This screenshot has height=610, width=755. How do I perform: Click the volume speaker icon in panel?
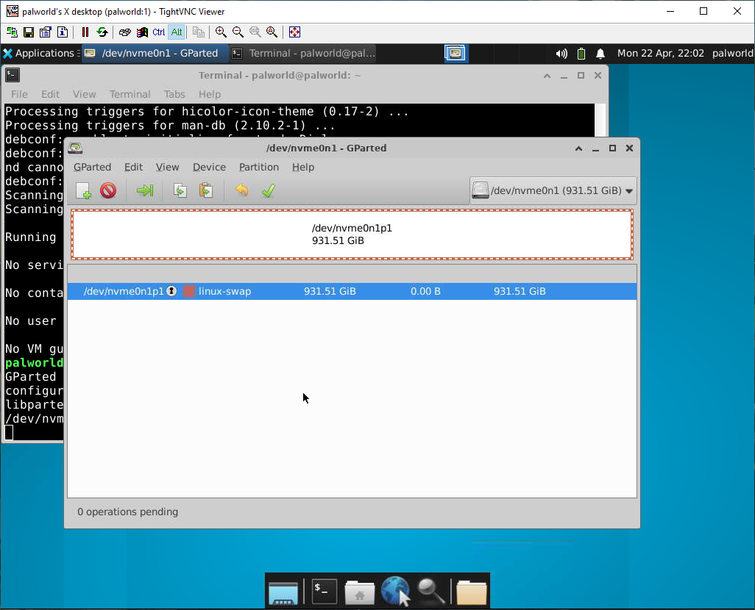point(561,54)
